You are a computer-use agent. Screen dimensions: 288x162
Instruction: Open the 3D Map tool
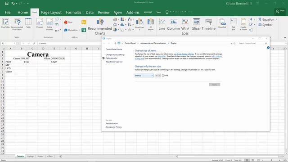151,24
